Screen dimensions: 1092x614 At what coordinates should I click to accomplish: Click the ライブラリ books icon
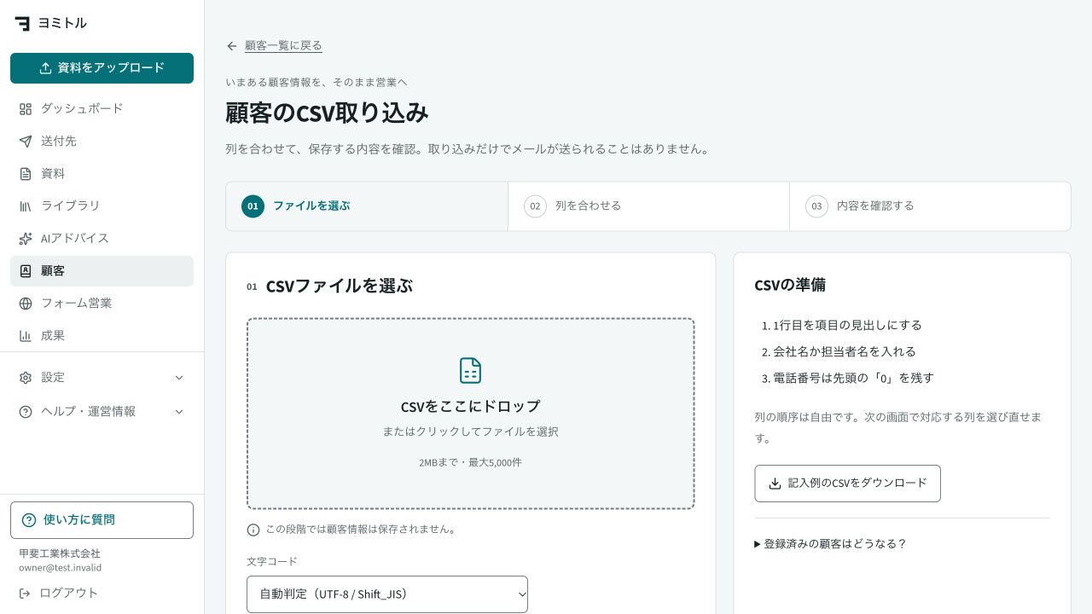point(26,206)
